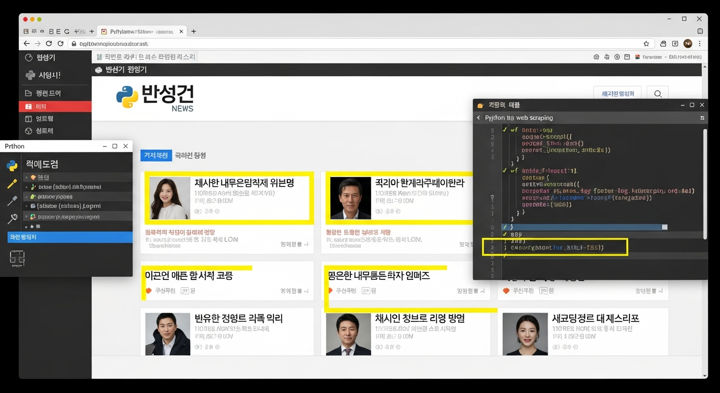Image resolution: width=720 pixels, height=393 pixels.
Task: Click the clock icon in the dark left sidebar
Action: (x=29, y=57)
